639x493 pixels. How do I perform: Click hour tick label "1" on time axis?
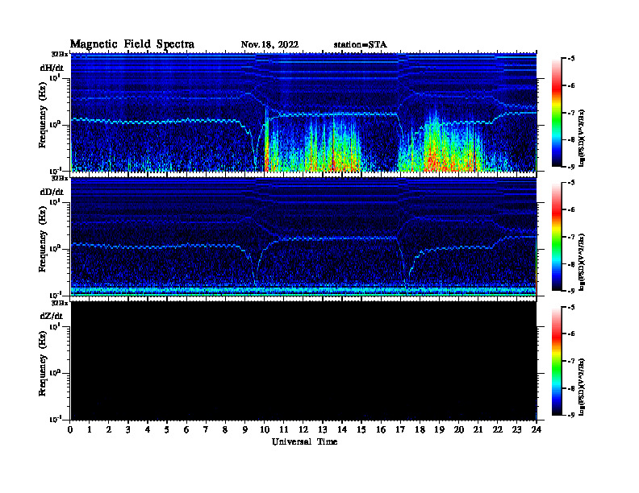point(90,430)
